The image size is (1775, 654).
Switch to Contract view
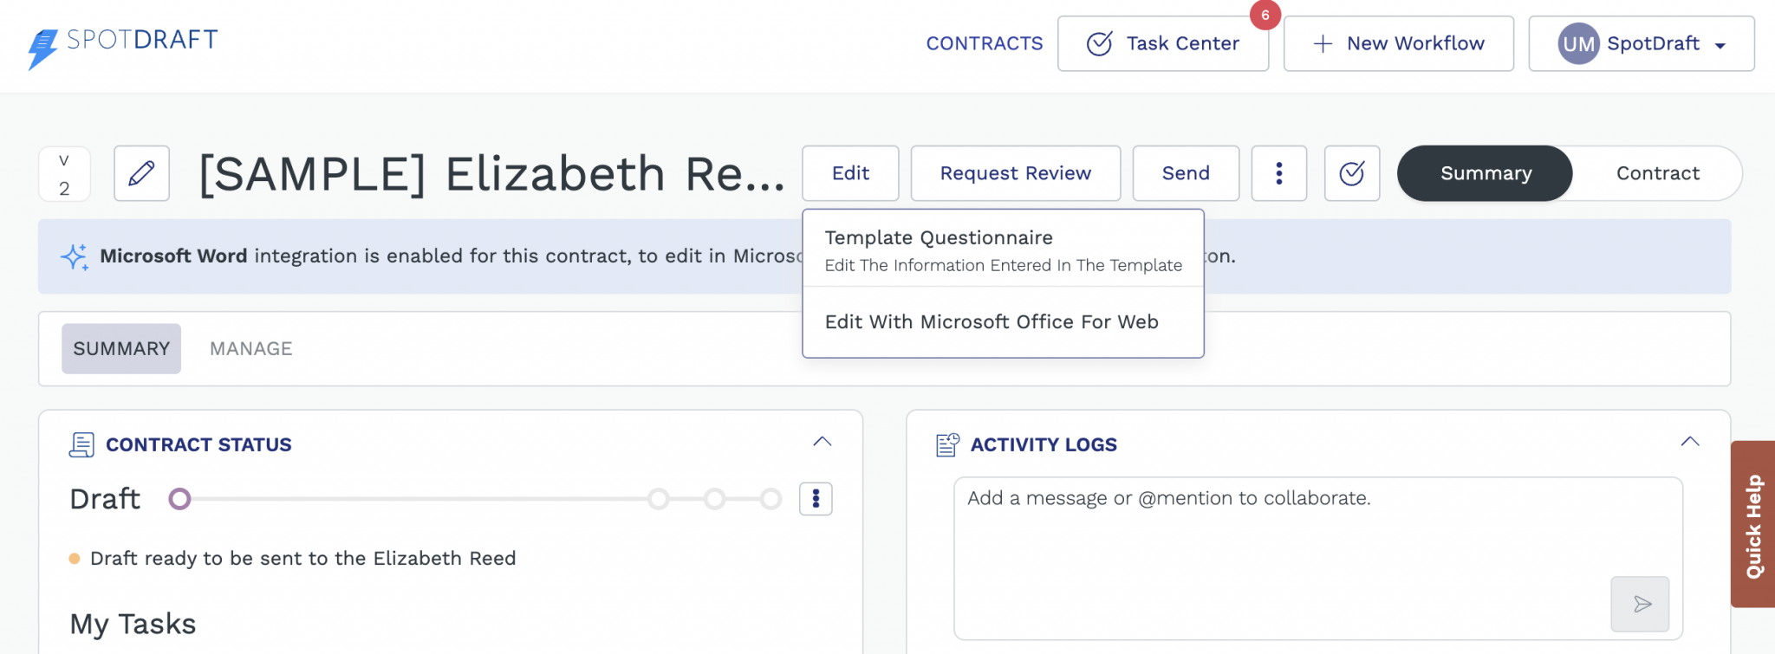[x=1657, y=173]
